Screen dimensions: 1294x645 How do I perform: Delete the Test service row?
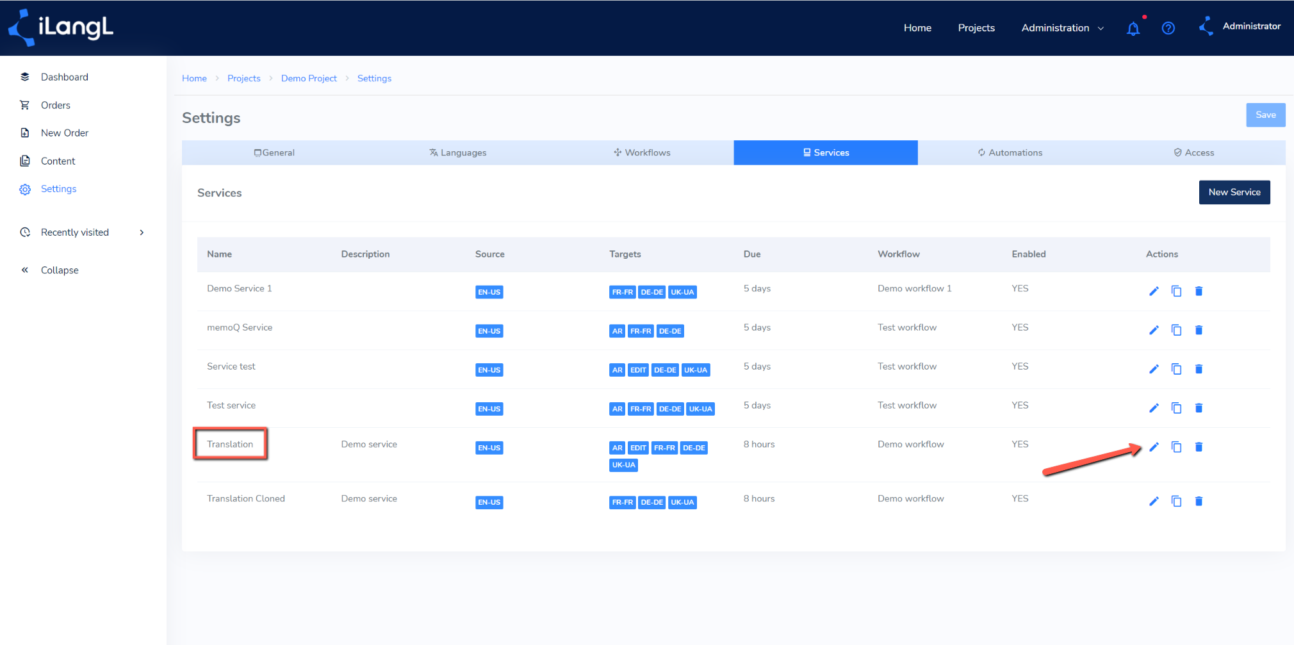coord(1199,409)
